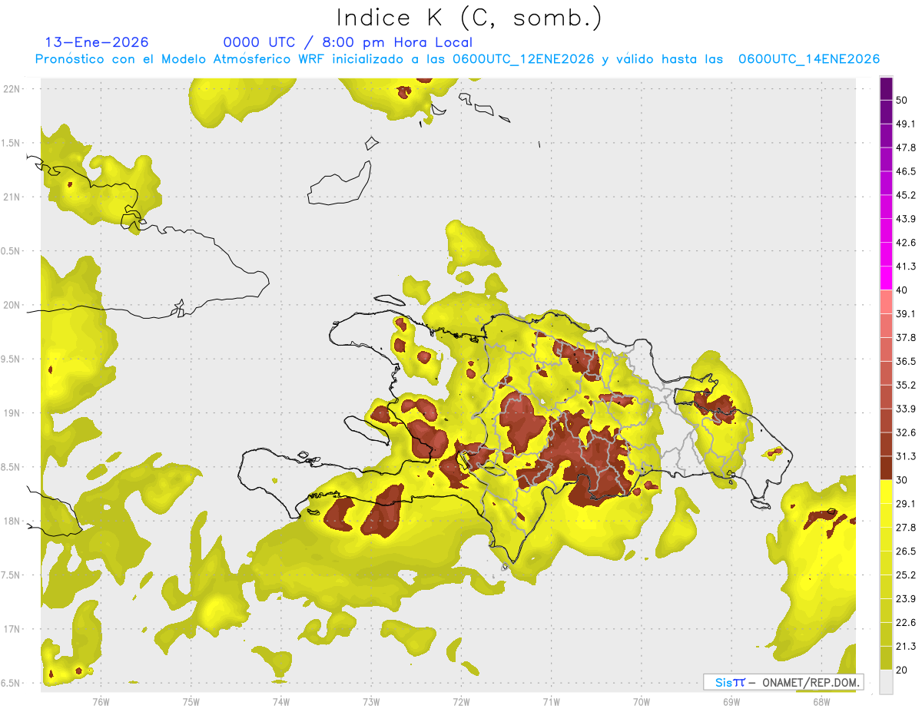Click the 22N latitude axis label
Screen dimensions: 922x712
12,89
